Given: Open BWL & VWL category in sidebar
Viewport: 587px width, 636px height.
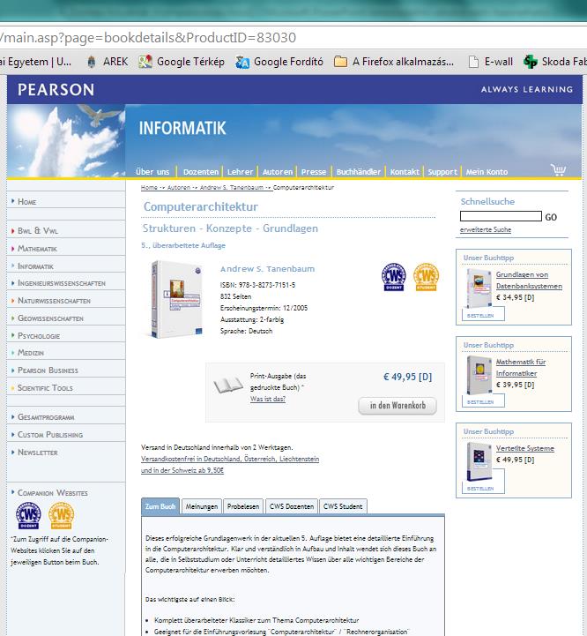Looking at the screenshot, I should point(38,231).
